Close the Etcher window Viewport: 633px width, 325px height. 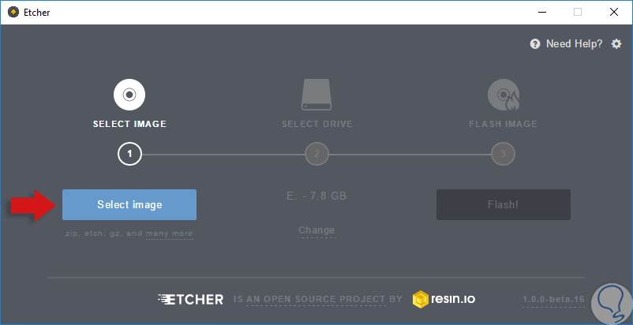614,12
